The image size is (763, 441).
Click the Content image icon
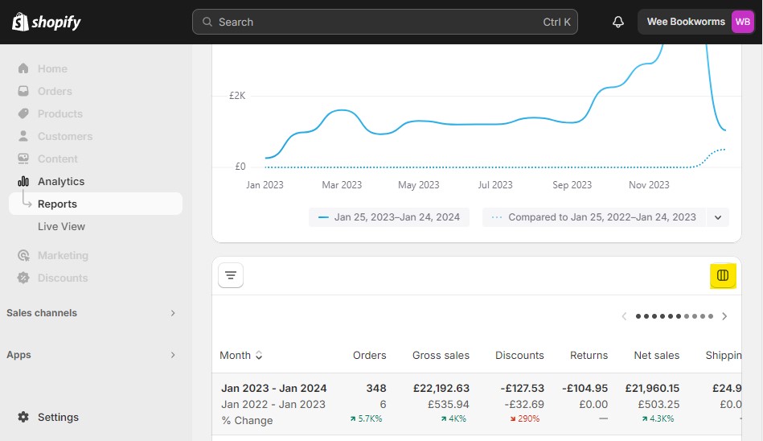point(23,159)
